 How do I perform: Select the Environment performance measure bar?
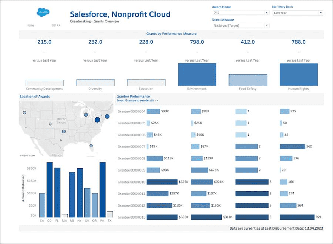pos(197,75)
